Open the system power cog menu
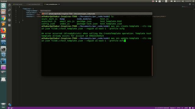The height and width of the screenshot is (109, 195). point(193,1)
